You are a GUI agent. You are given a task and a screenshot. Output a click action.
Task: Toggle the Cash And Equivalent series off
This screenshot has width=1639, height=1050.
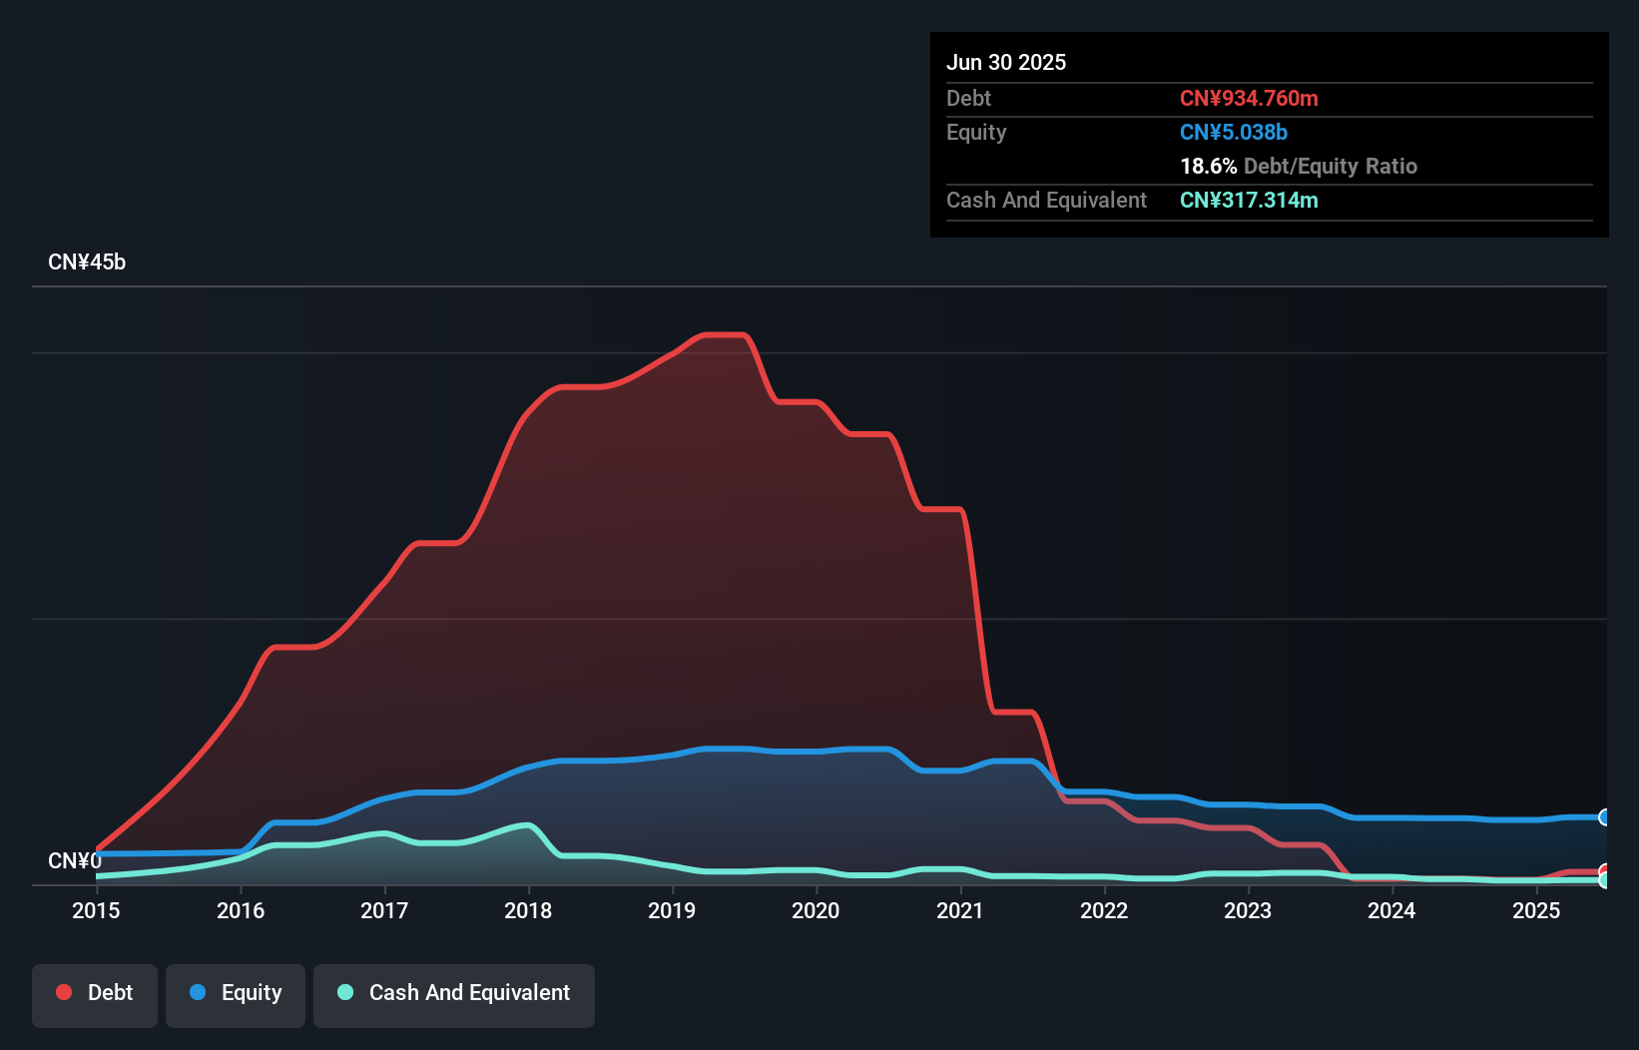(x=454, y=992)
